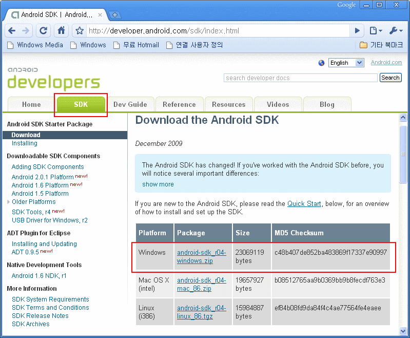Open Android 2.0.1 Platform link
The image size is (410, 338).
tap(43, 177)
